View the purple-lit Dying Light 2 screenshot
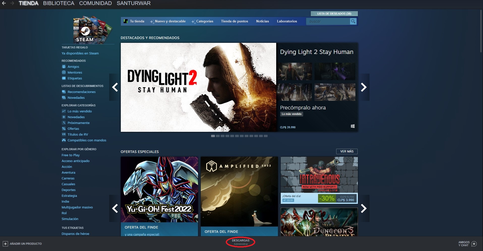Viewport: 483px width, 251px height. pyautogui.click(x=335, y=71)
